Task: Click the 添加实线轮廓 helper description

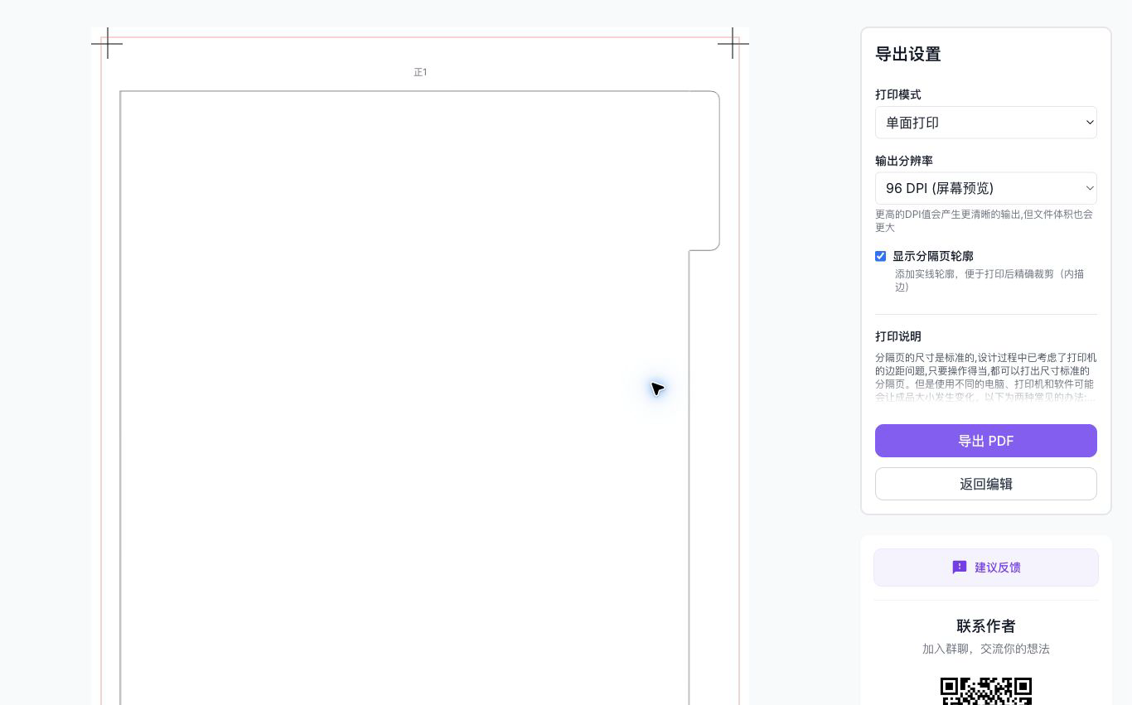Action: click(x=989, y=280)
